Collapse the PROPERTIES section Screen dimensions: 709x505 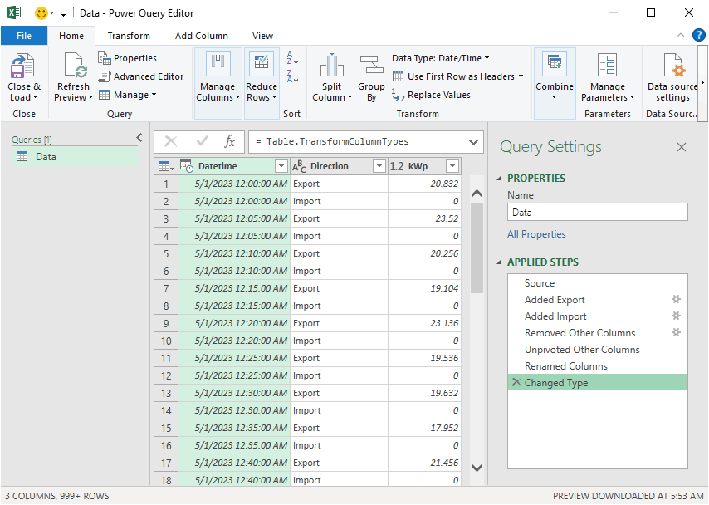(500, 179)
